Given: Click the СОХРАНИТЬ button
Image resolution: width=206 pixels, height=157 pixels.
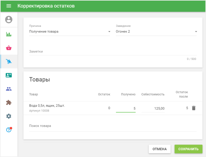Looking at the screenshot, I should pyautogui.click(x=188, y=149).
